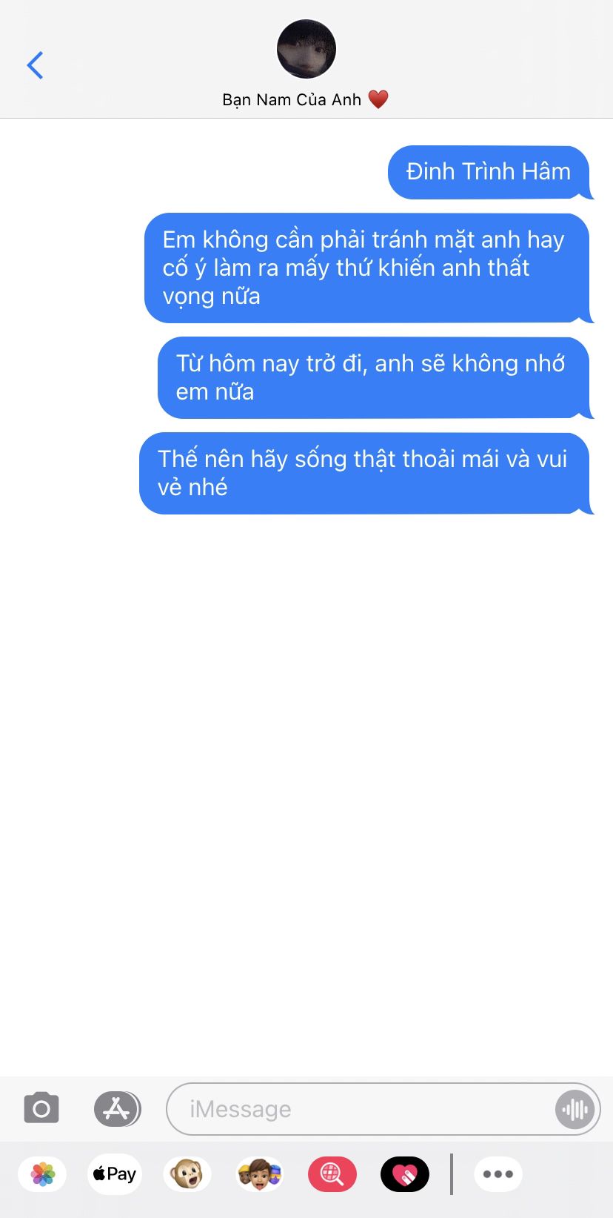The width and height of the screenshot is (613, 1218).
Task: Open the camera icon
Action: (41, 1108)
